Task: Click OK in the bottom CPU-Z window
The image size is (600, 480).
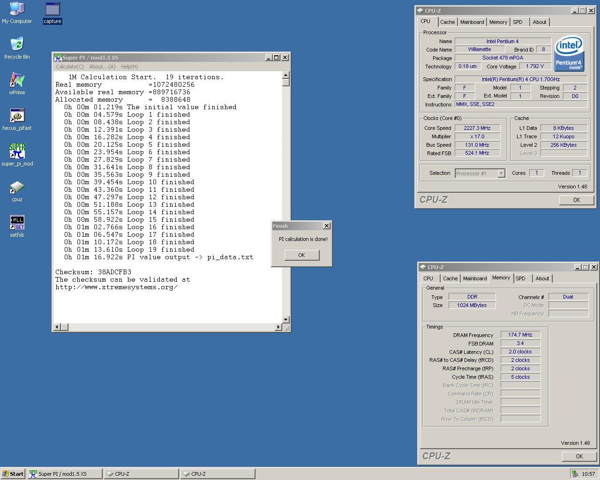Action: (579, 457)
